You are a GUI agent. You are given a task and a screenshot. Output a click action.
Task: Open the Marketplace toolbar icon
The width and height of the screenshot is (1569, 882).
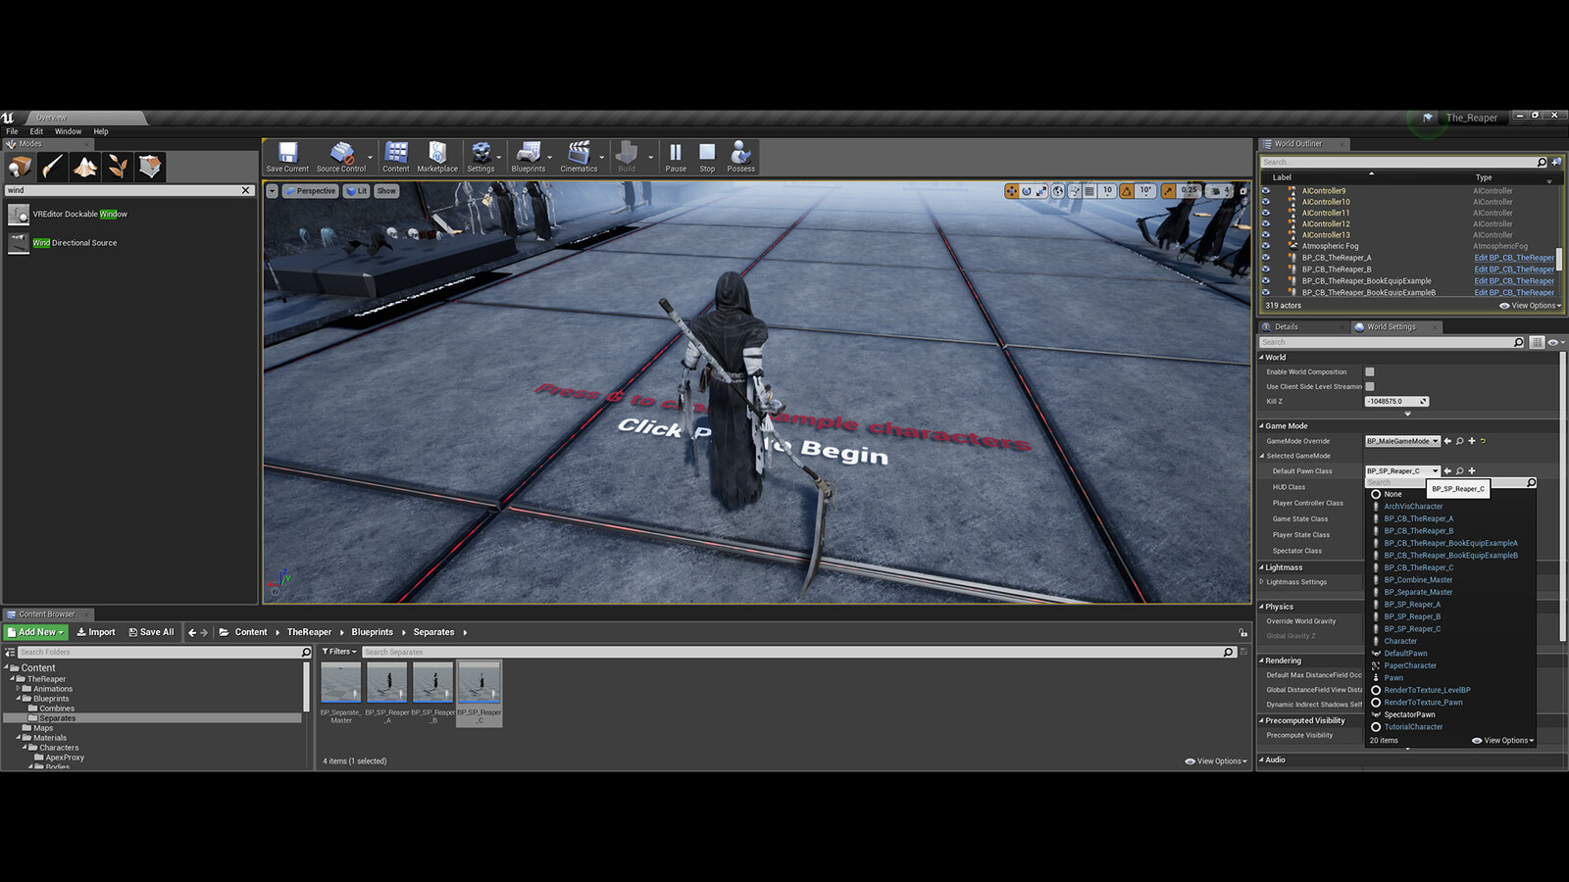coord(437,157)
